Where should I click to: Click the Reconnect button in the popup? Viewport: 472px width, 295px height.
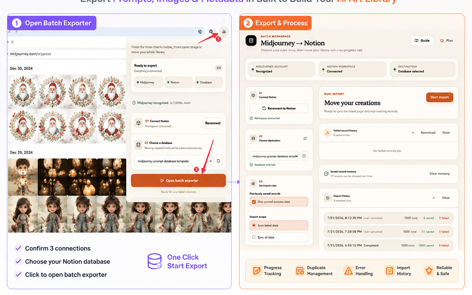[213, 123]
